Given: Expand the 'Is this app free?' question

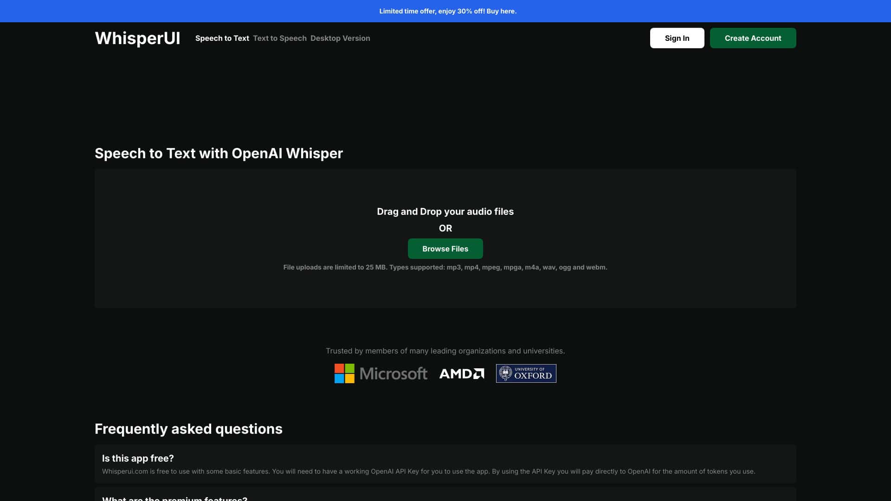Looking at the screenshot, I should (x=138, y=458).
